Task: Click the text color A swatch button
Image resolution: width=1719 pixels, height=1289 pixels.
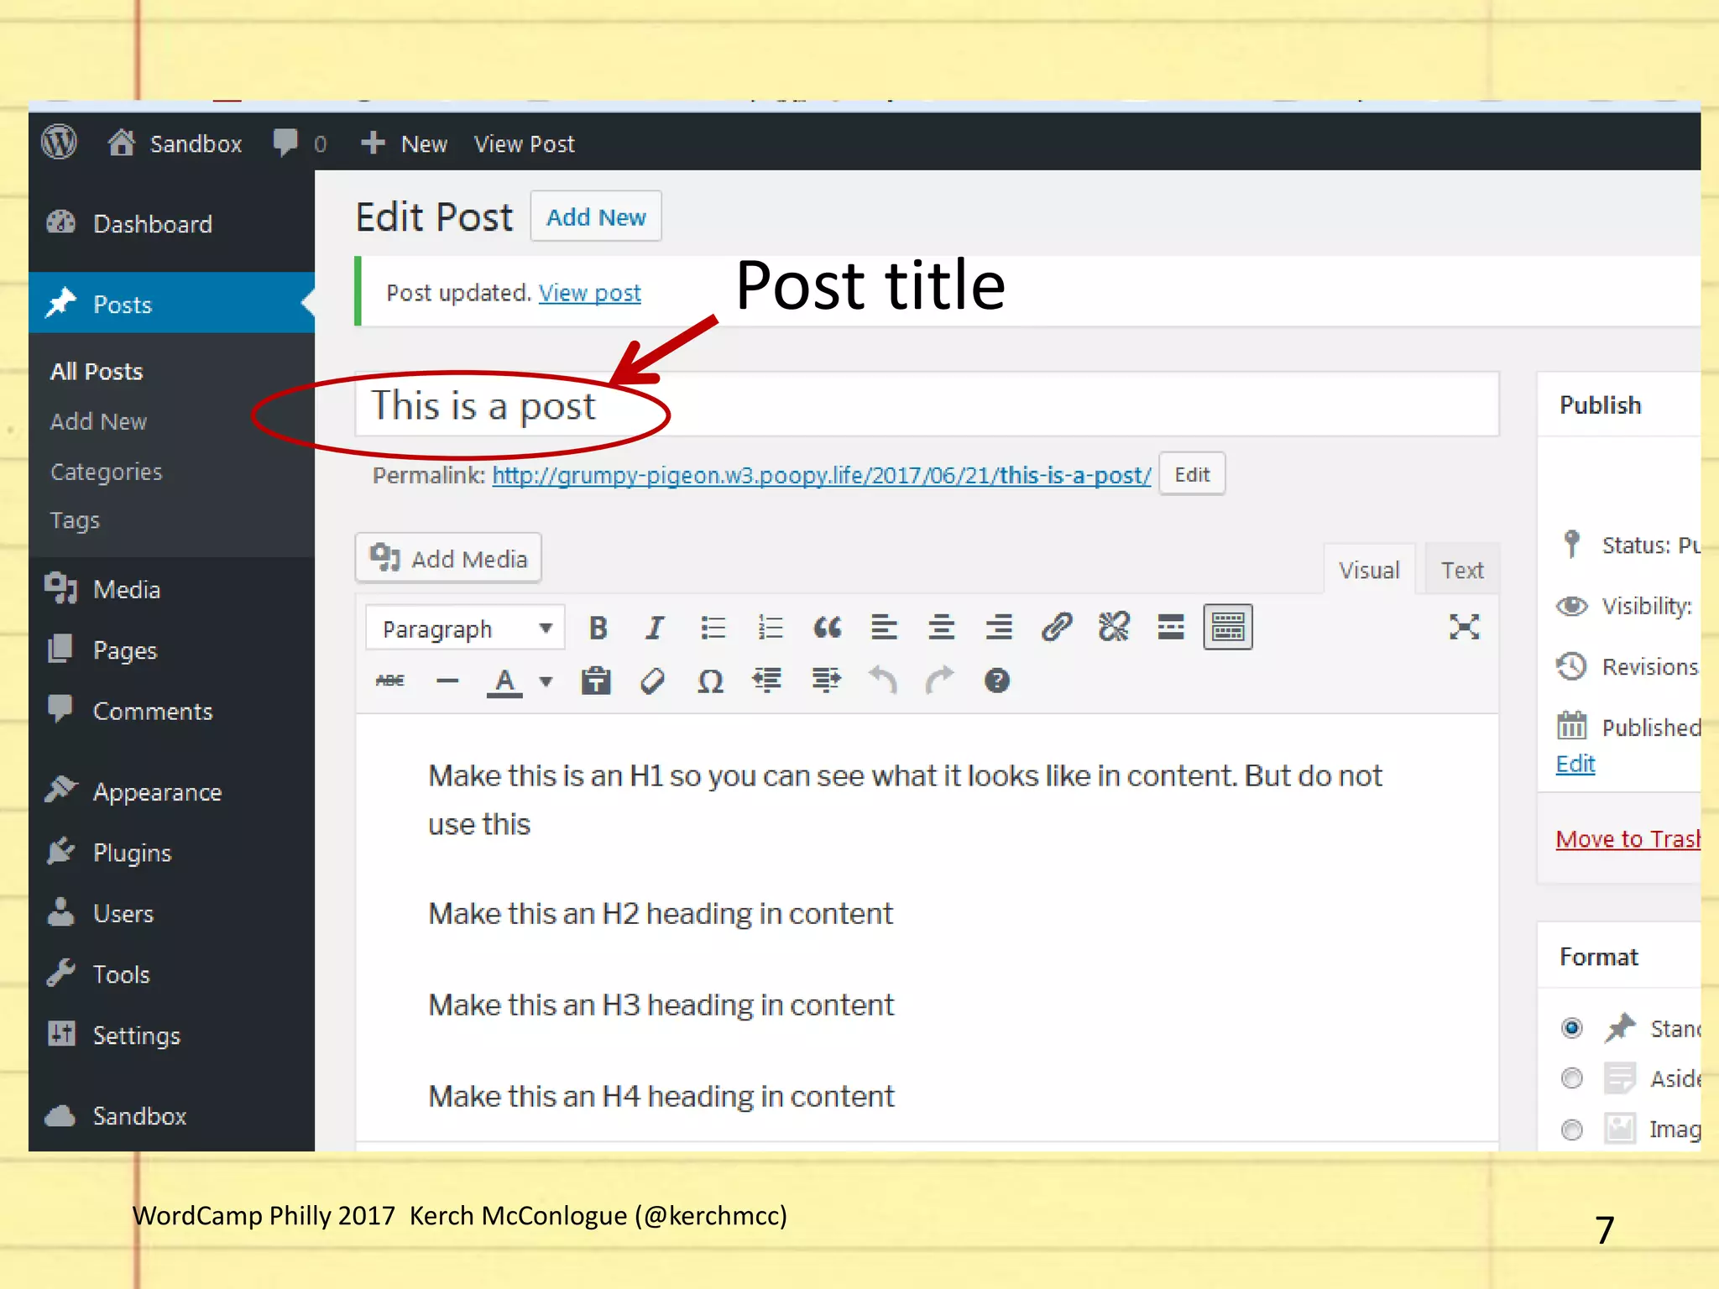Action: [x=504, y=681]
